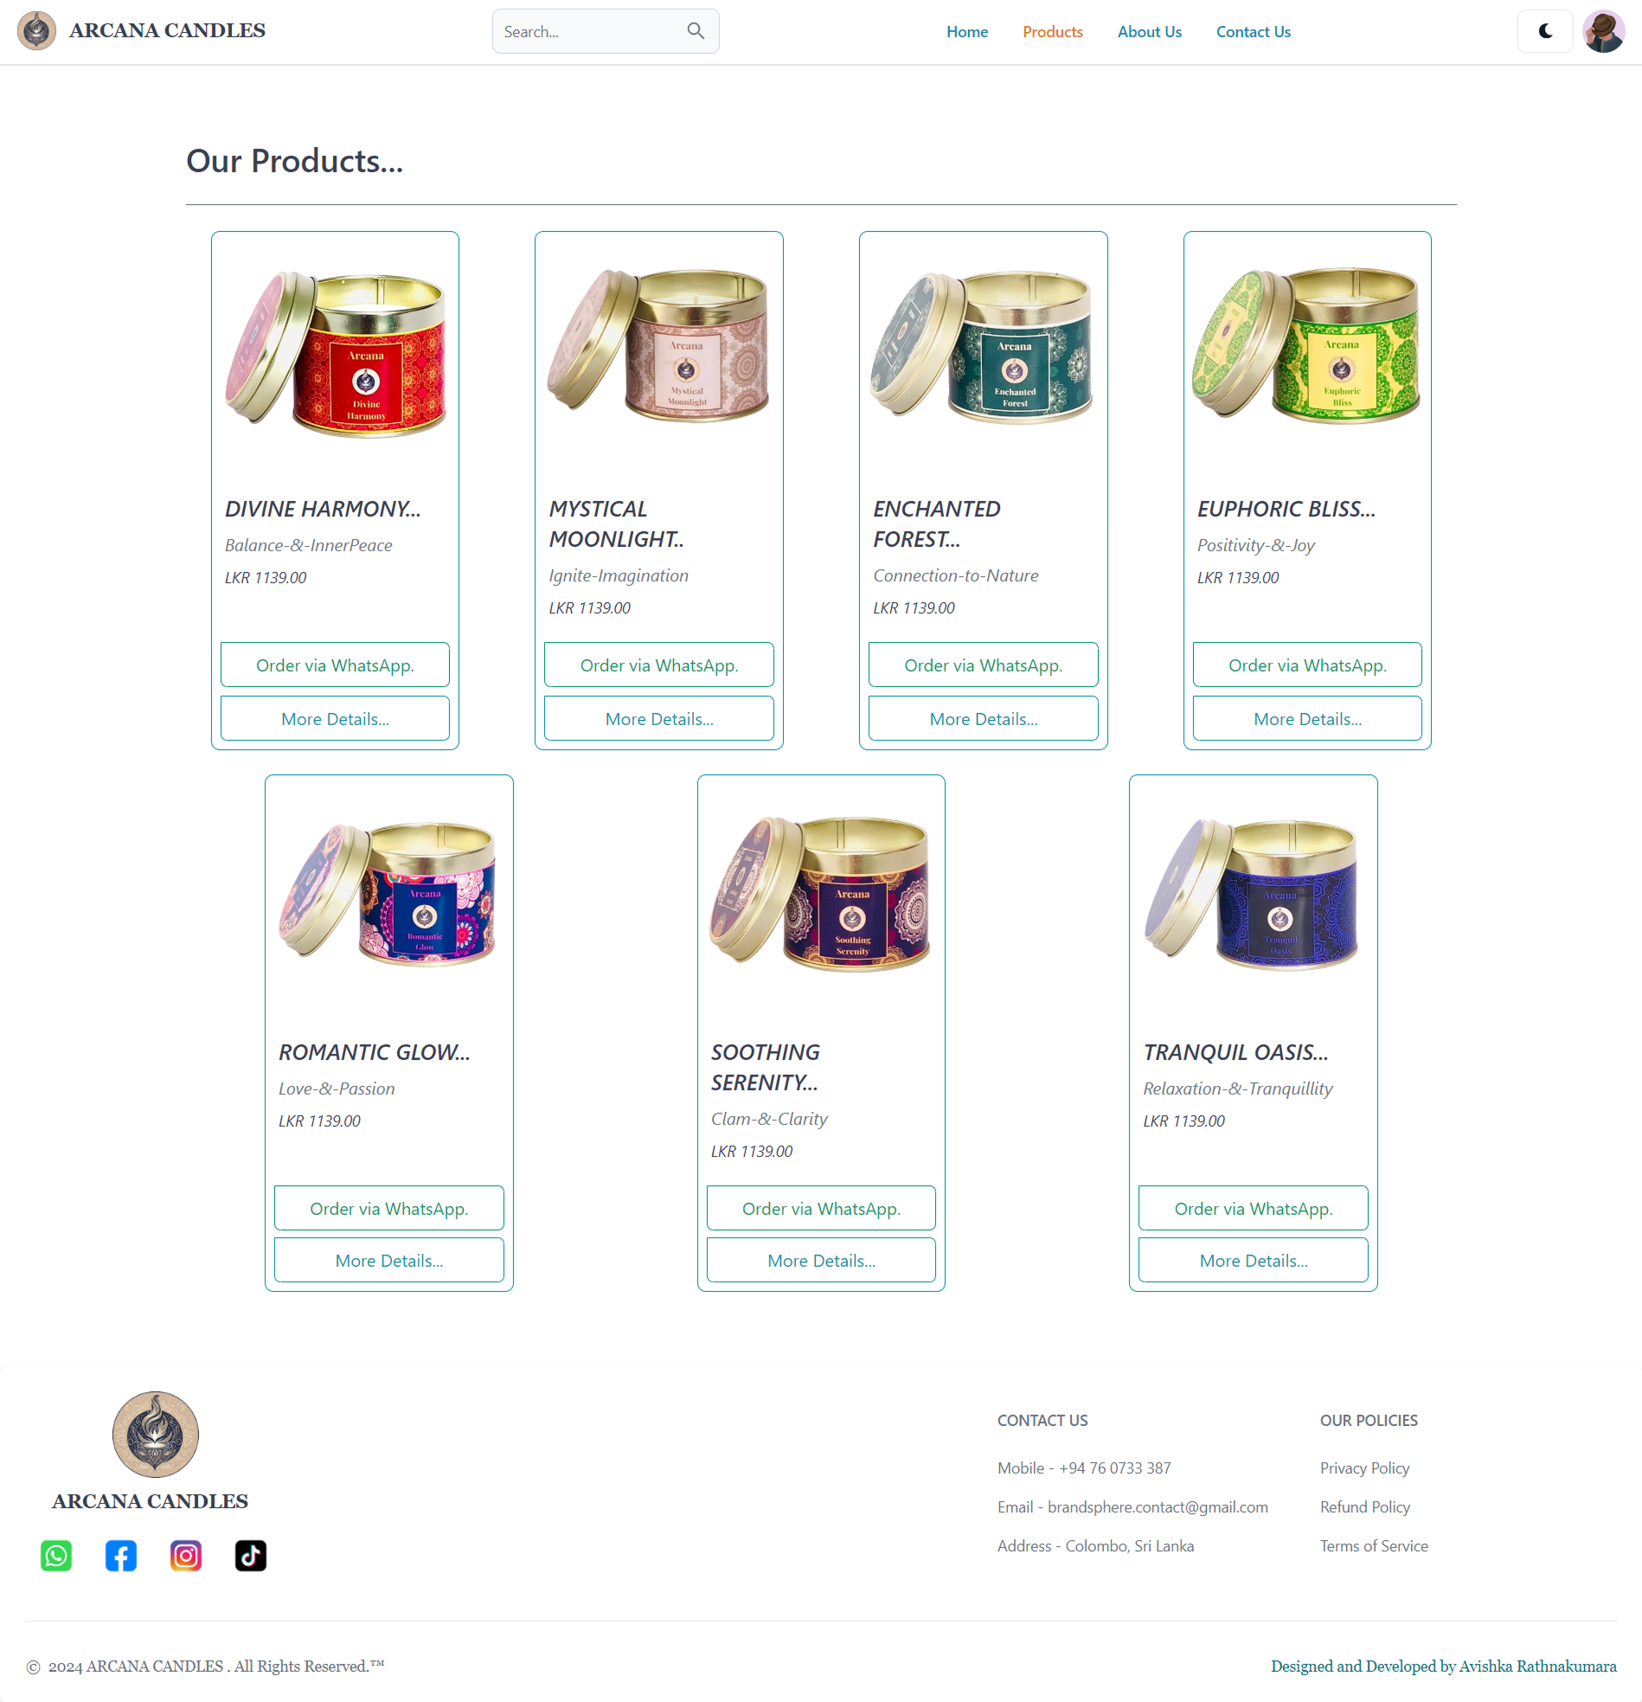Open the WhatsApp icon in the footer
The height and width of the screenshot is (1702, 1642).
tap(56, 1555)
